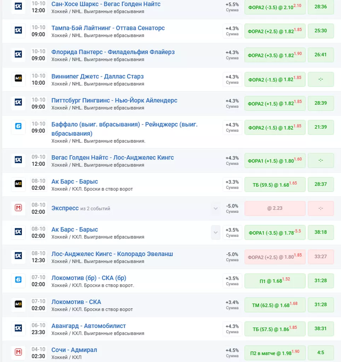341x362 pixels.
Task: Click red M bookmaker icon beside Экспресс
Action: pyautogui.click(x=18, y=208)
